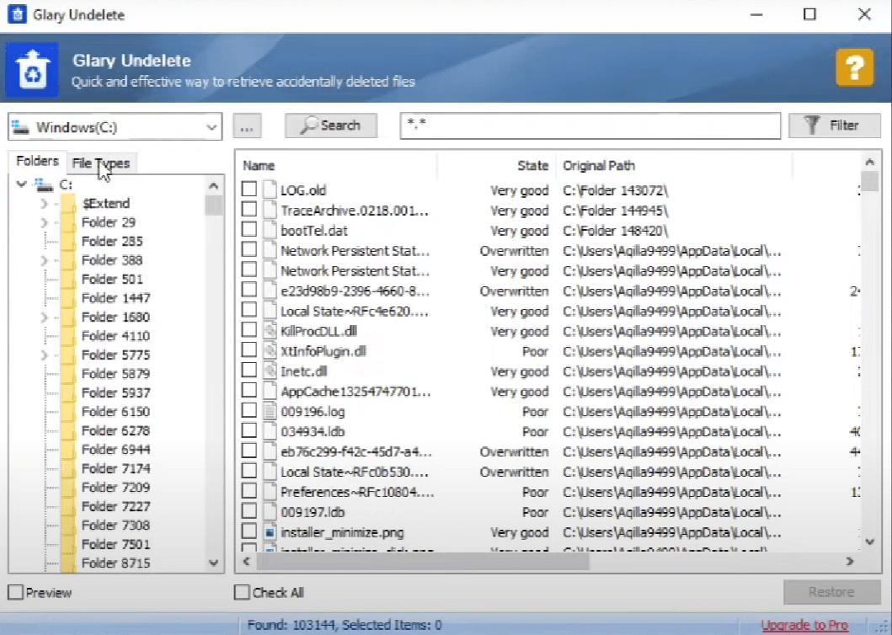Click the file filter text input field
This screenshot has height=635, width=892.
(x=590, y=125)
